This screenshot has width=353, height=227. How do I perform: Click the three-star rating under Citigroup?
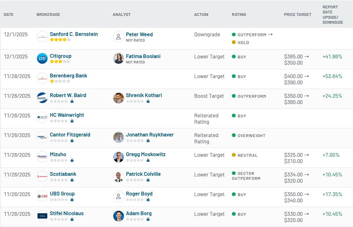(60, 62)
